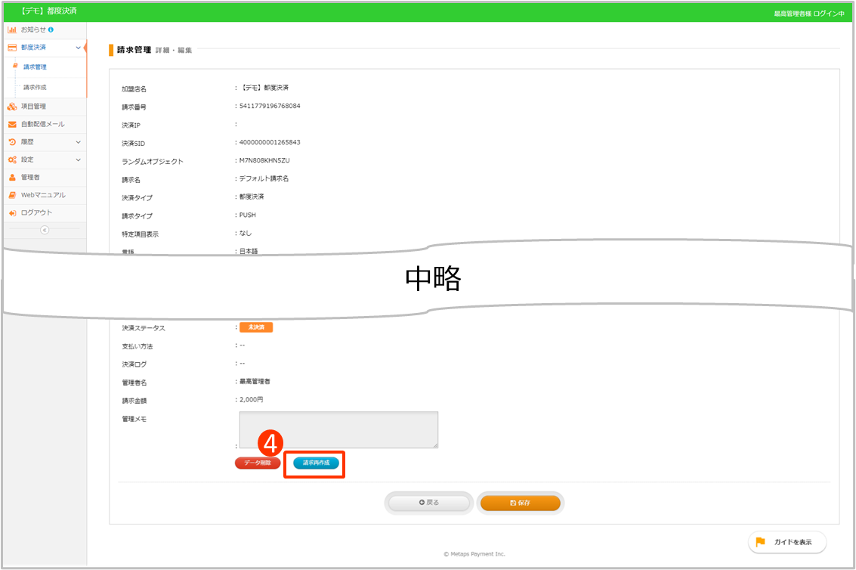The height and width of the screenshot is (570, 856).
Task: Click the orange 保存 button
Action: 521,503
